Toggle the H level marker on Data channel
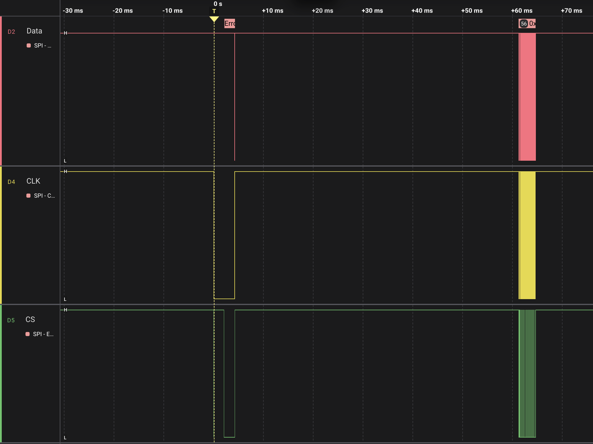Screen dimensions: 593x444 (65, 33)
